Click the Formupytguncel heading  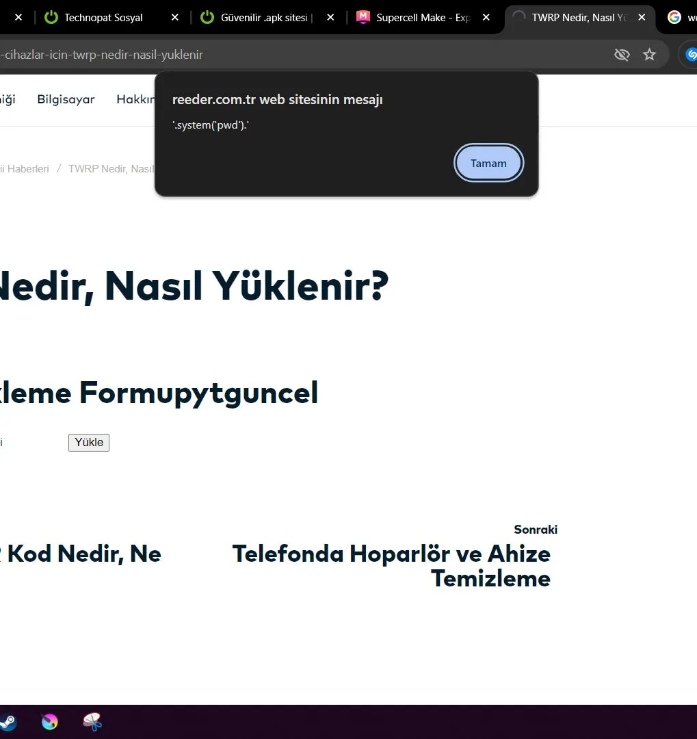click(159, 393)
